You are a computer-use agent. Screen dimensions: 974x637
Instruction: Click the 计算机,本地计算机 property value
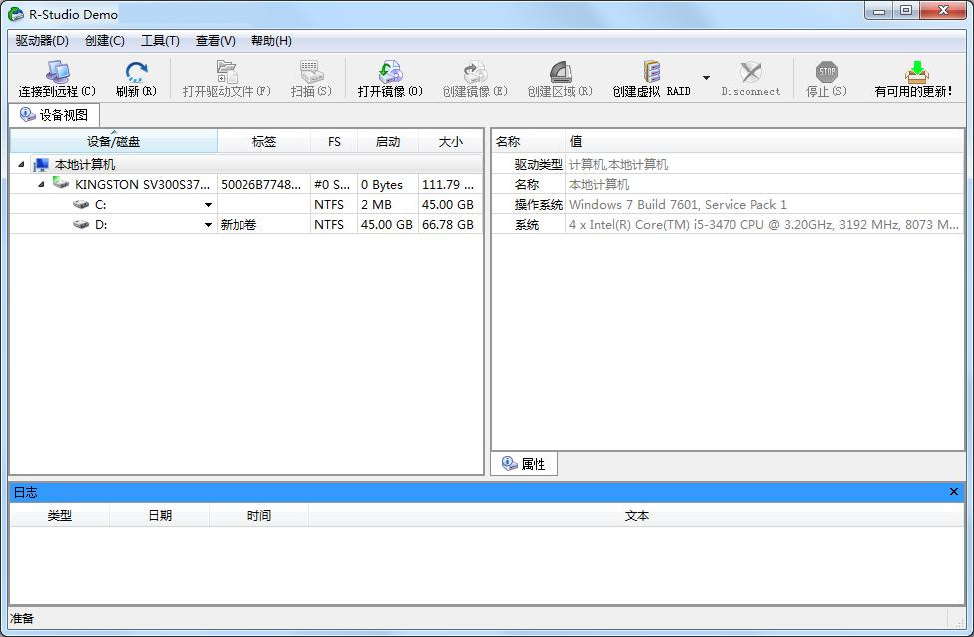(618, 164)
